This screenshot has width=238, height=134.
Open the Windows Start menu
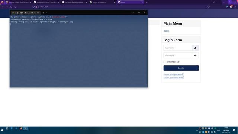click(2, 130)
